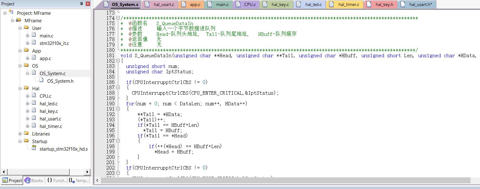The height and width of the screenshot is (189, 480).
Task: Click file icon beside main.c
Action: click(x=34, y=35)
